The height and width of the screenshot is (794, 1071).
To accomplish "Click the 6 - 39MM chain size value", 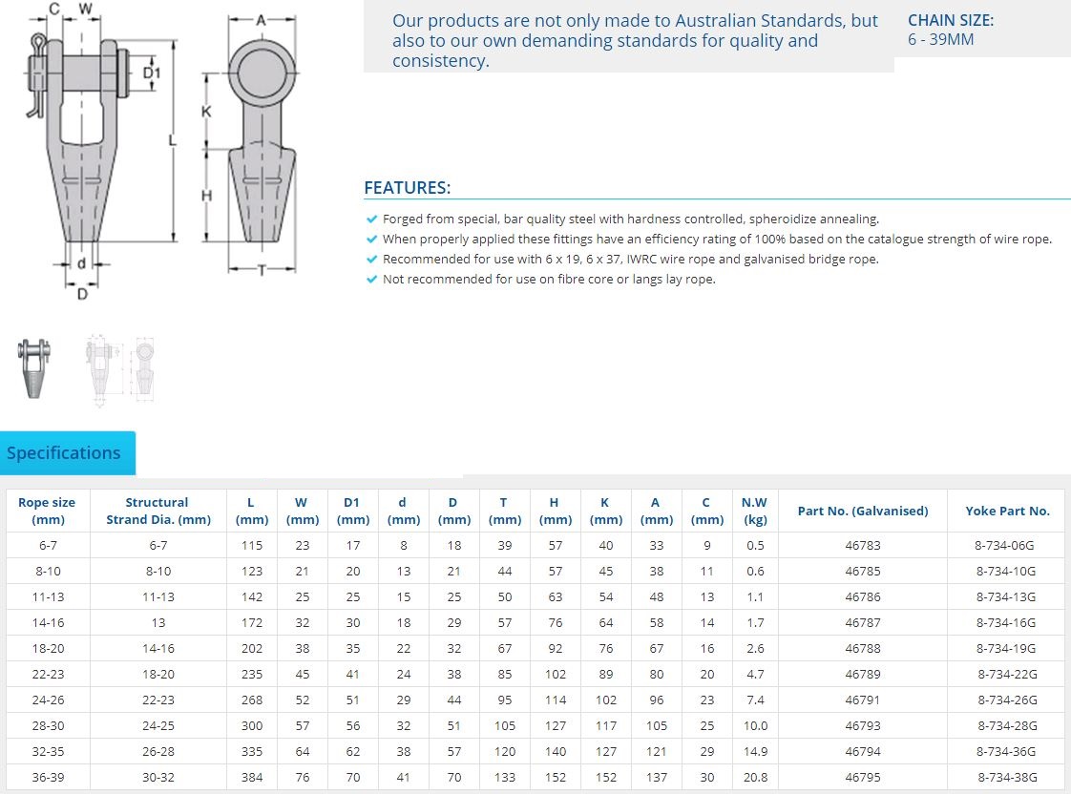I will 940,39.
